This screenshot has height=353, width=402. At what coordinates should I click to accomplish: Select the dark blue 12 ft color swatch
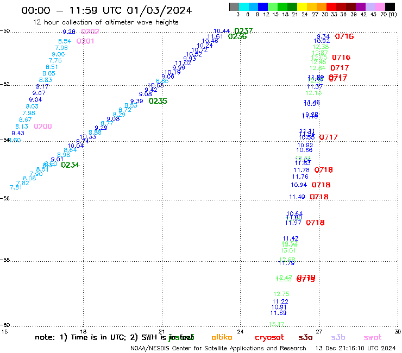(x=263, y=7)
